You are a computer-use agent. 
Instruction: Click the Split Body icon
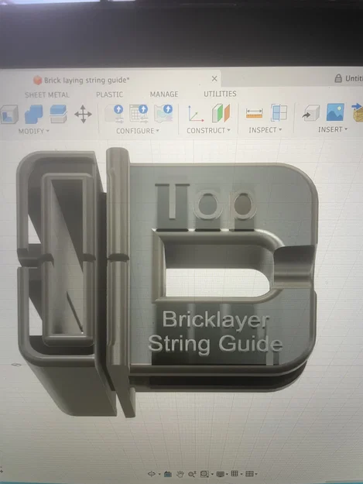click(x=58, y=114)
